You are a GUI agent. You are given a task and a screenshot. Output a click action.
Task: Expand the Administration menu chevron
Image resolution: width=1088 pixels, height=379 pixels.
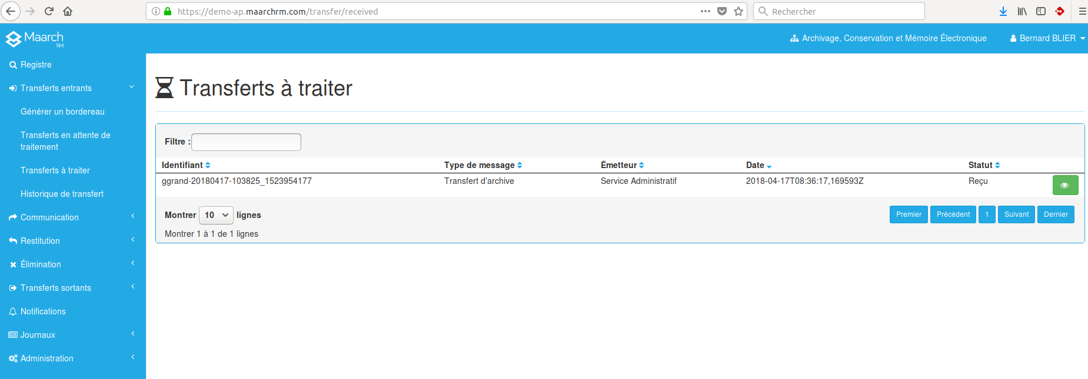[133, 357]
